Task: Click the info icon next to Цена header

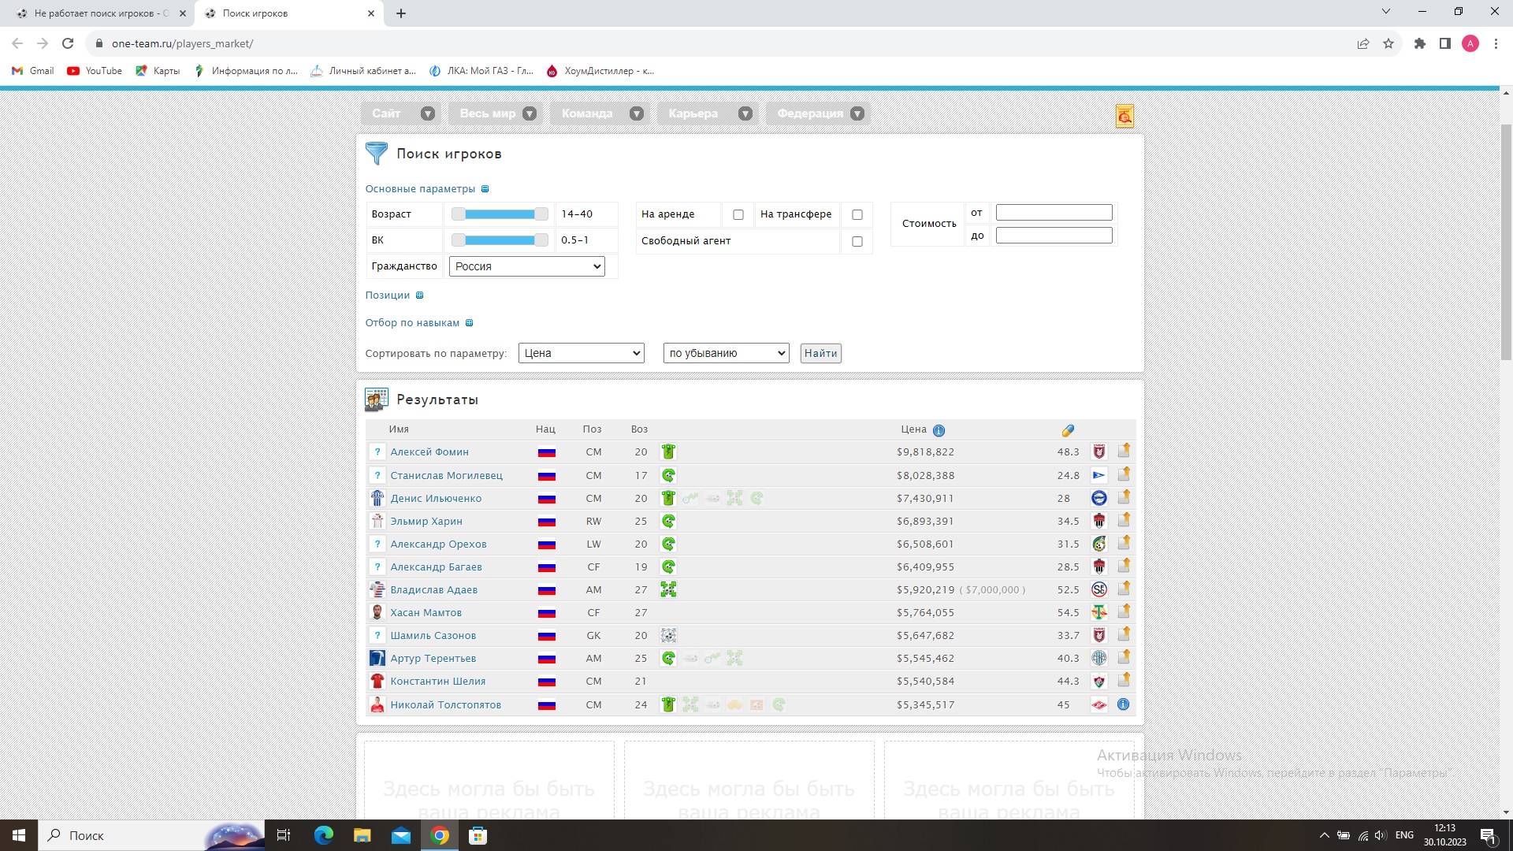Action: point(939,430)
